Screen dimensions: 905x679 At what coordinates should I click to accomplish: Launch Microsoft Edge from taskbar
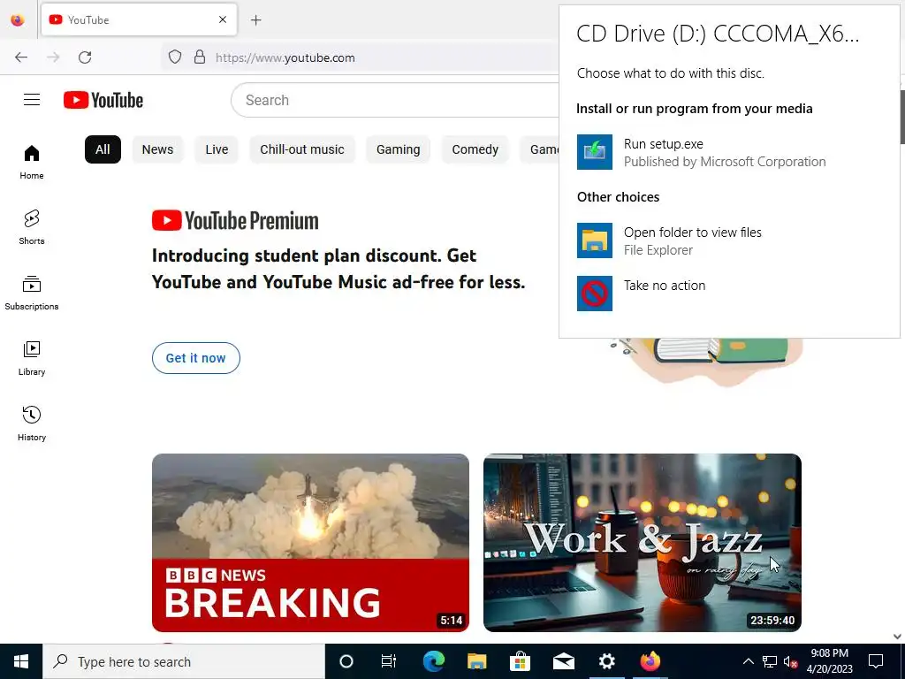(433, 661)
